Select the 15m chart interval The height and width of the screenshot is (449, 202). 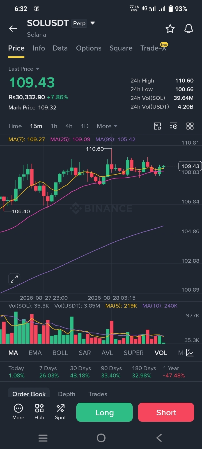coord(36,126)
